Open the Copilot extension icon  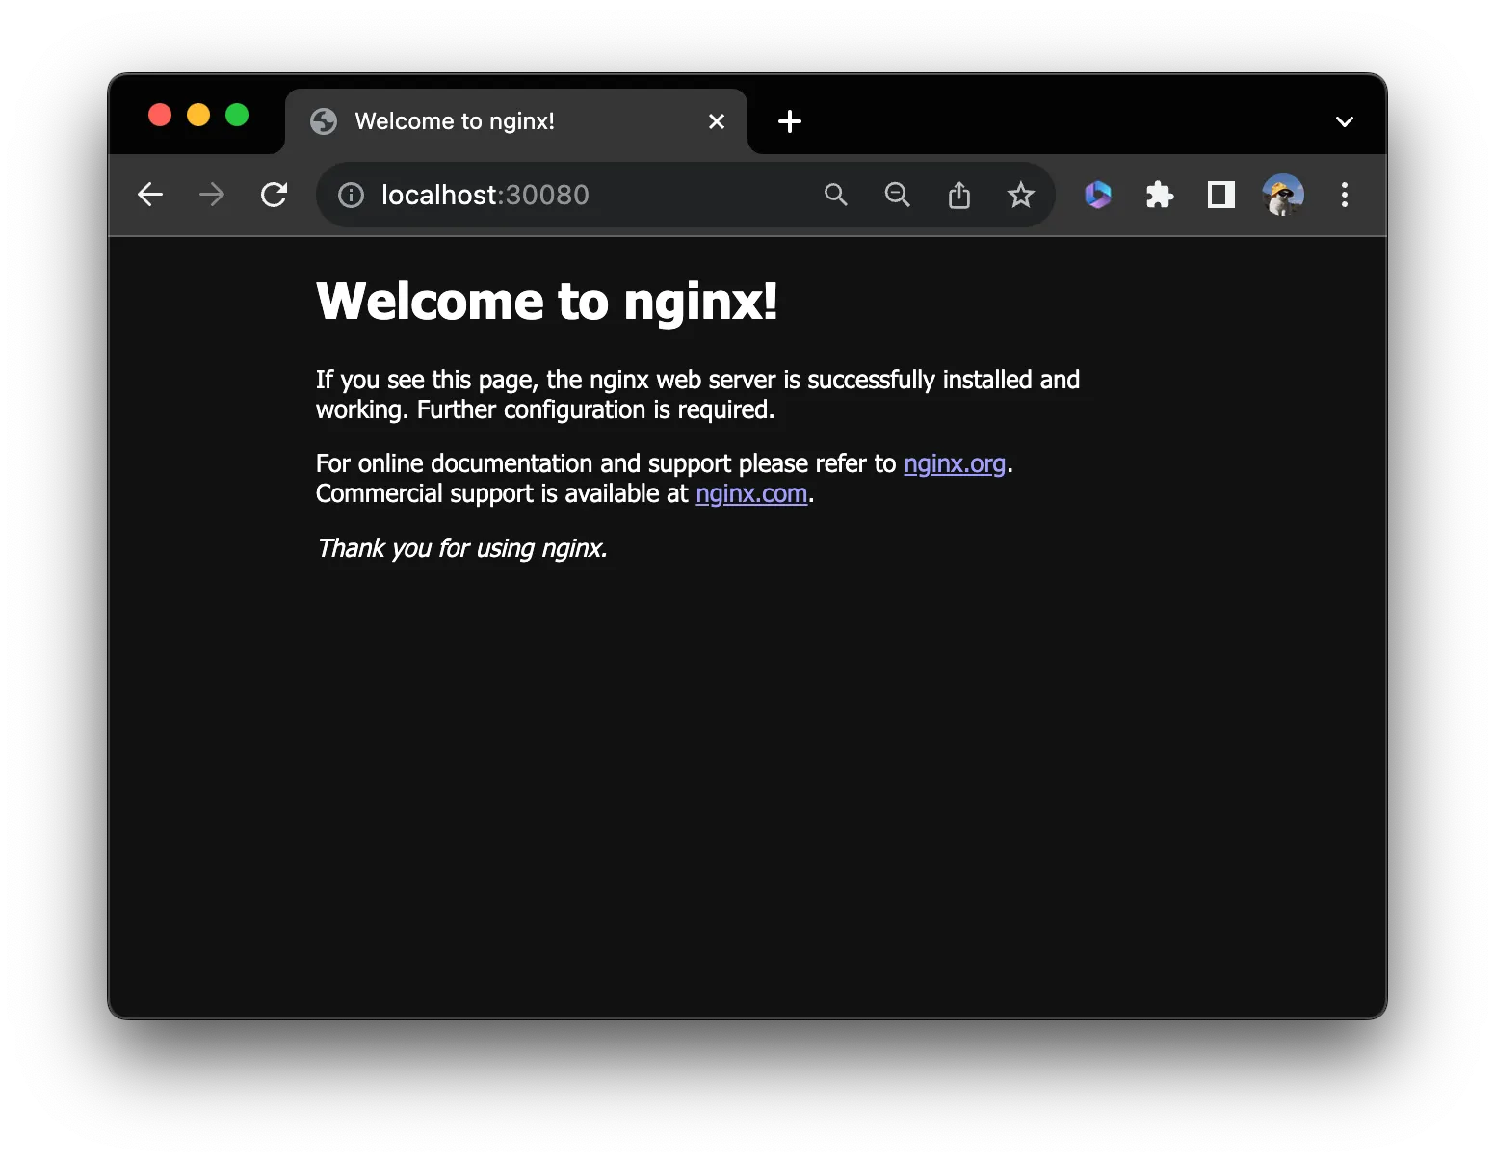1098,195
